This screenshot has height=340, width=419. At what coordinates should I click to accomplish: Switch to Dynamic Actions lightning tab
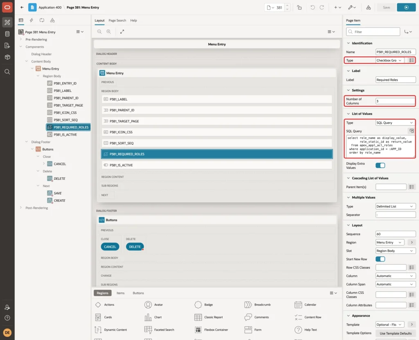(x=31, y=20)
